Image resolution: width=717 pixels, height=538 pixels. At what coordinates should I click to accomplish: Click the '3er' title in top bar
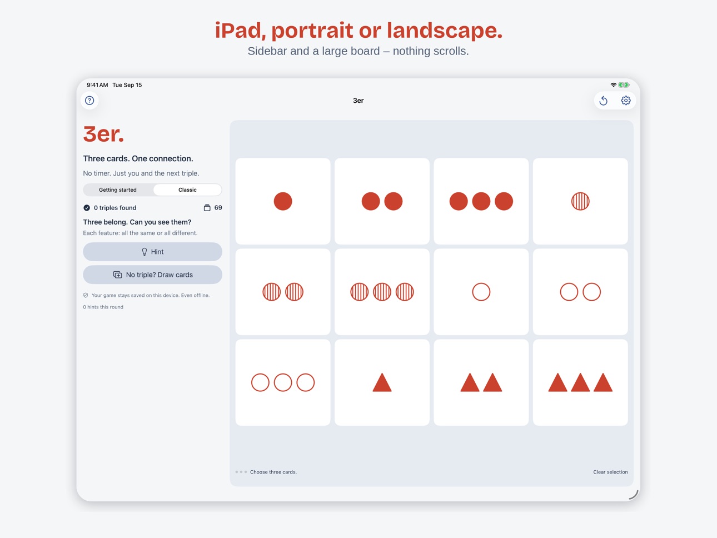tap(359, 101)
